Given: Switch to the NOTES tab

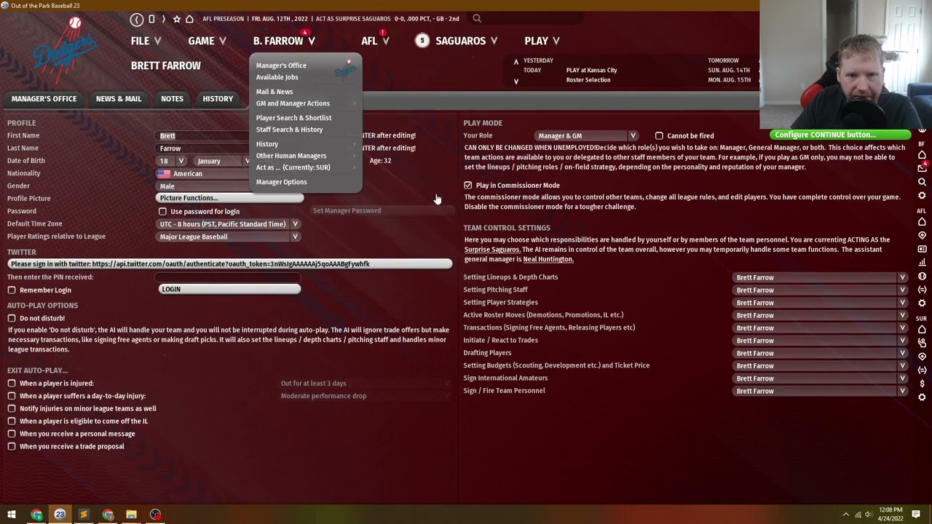Looking at the screenshot, I should [x=172, y=99].
